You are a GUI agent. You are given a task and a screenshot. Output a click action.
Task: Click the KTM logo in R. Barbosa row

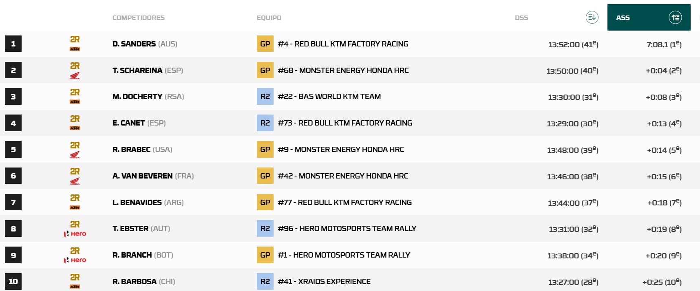point(75,287)
